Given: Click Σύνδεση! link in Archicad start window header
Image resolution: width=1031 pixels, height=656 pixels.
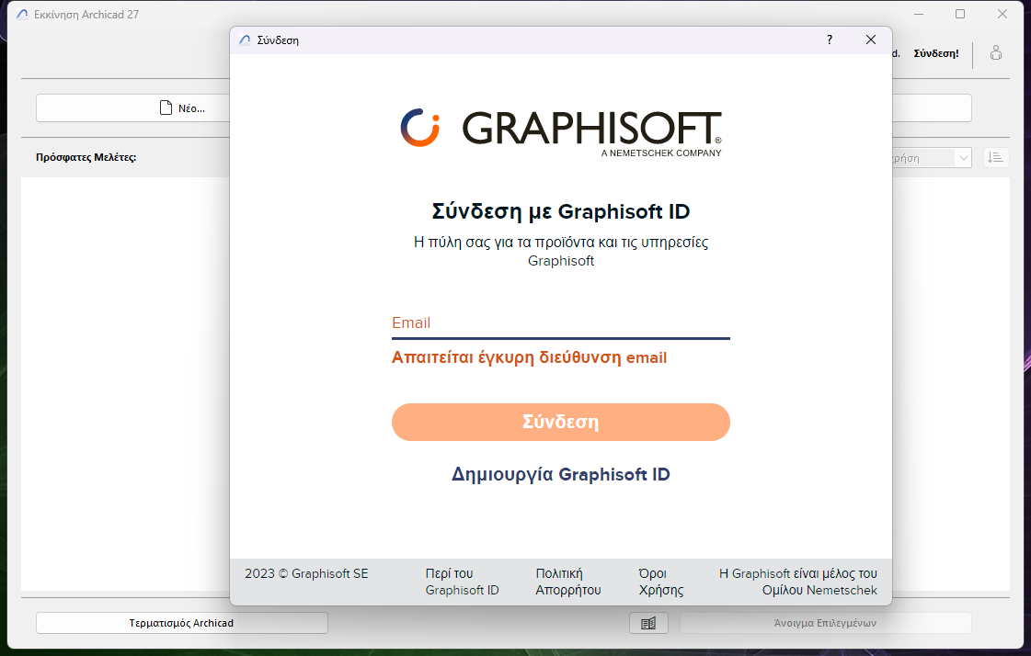Looking at the screenshot, I should [935, 54].
